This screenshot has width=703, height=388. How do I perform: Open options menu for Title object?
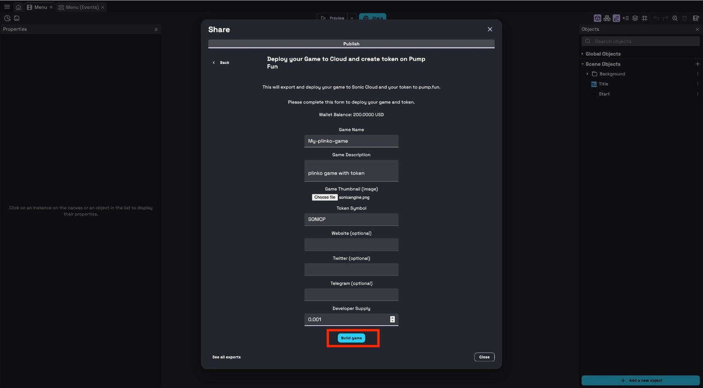(x=697, y=84)
